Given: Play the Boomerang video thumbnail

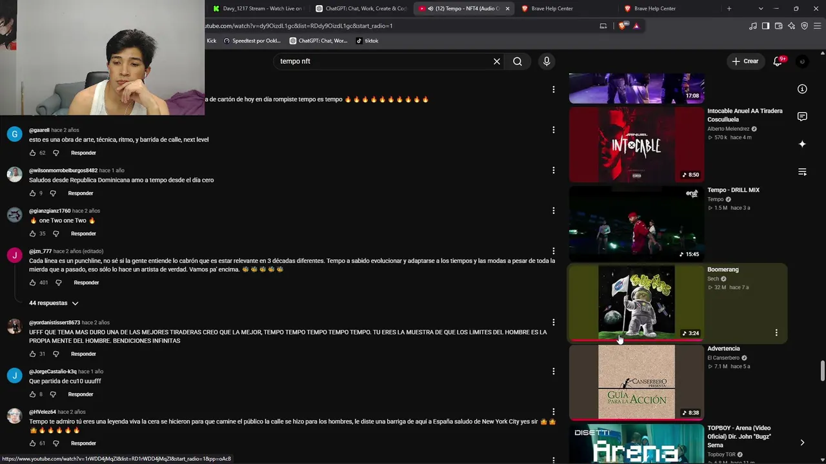Looking at the screenshot, I should 636,302.
